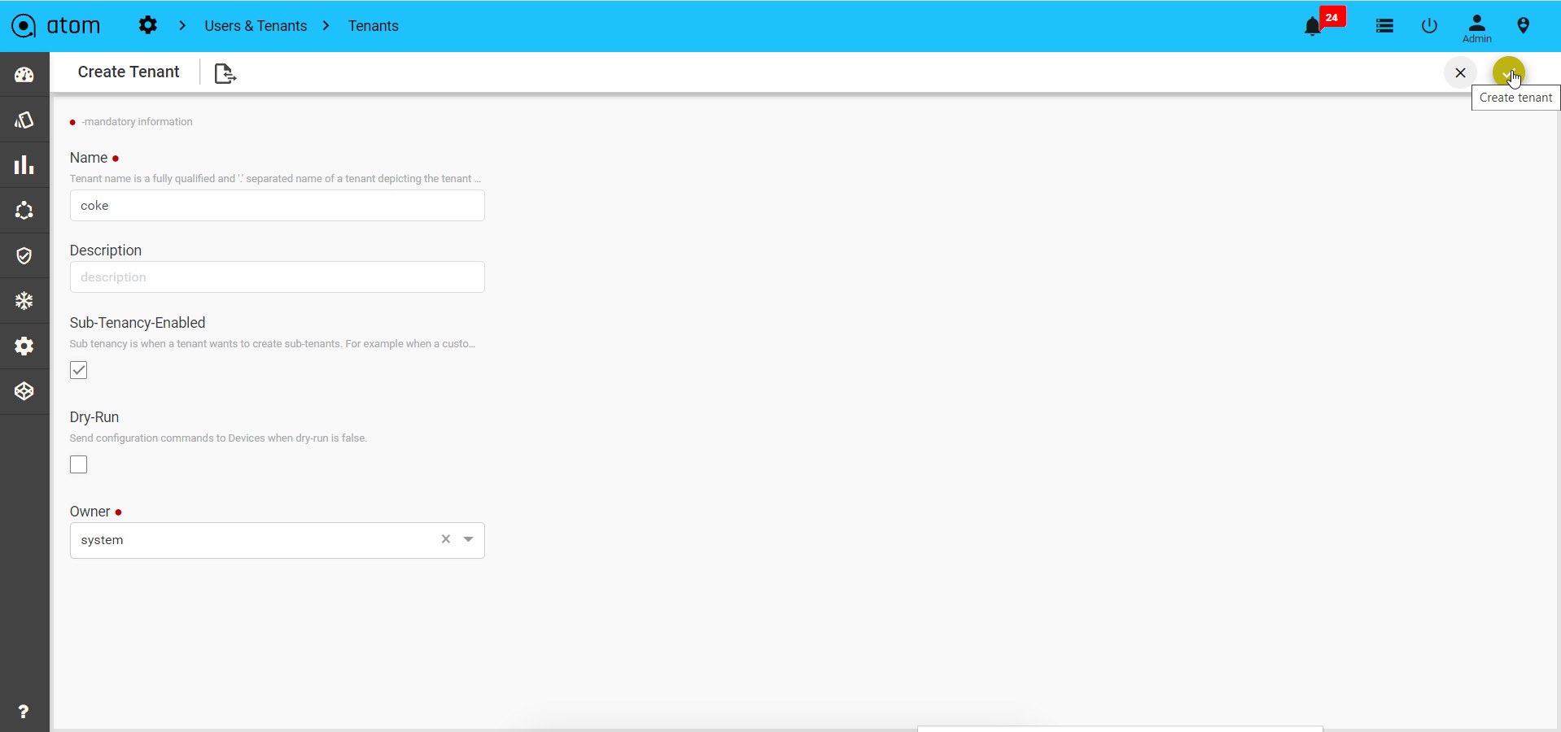This screenshot has width=1561, height=732.
Task: Open the bar chart sidebar icon
Action: point(24,165)
